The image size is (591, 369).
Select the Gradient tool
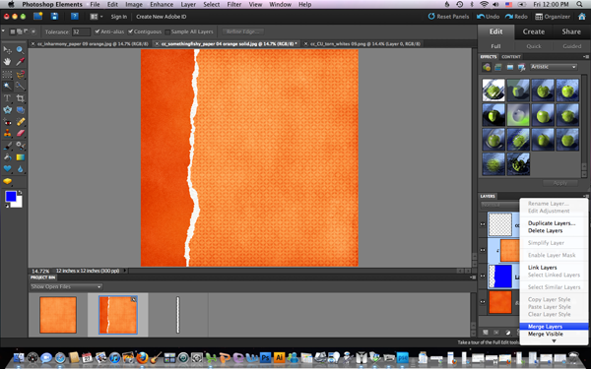point(20,157)
